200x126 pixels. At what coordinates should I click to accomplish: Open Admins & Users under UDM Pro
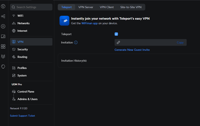tap(31, 99)
